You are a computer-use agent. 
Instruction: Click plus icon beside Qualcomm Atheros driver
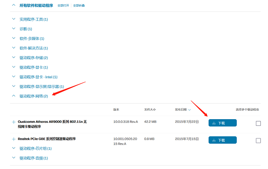pyautogui.click(x=14, y=122)
